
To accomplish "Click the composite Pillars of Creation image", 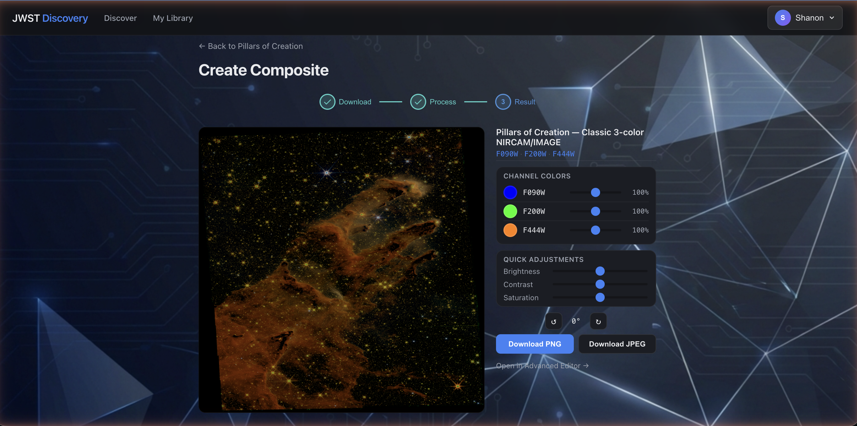I will point(341,270).
